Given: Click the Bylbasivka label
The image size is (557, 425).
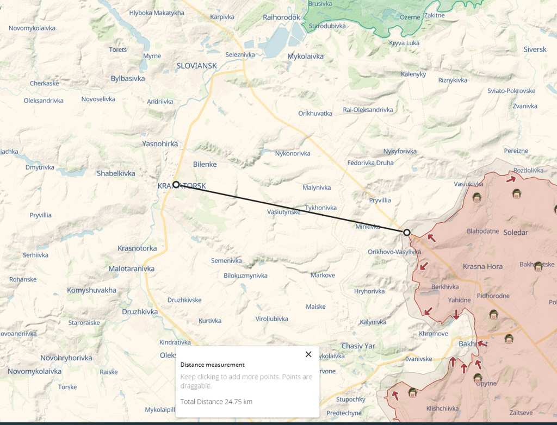Looking at the screenshot, I should (x=128, y=78).
